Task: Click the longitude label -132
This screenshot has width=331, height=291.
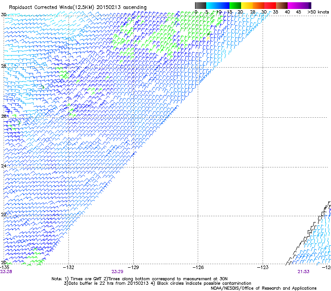Action: point(68,267)
